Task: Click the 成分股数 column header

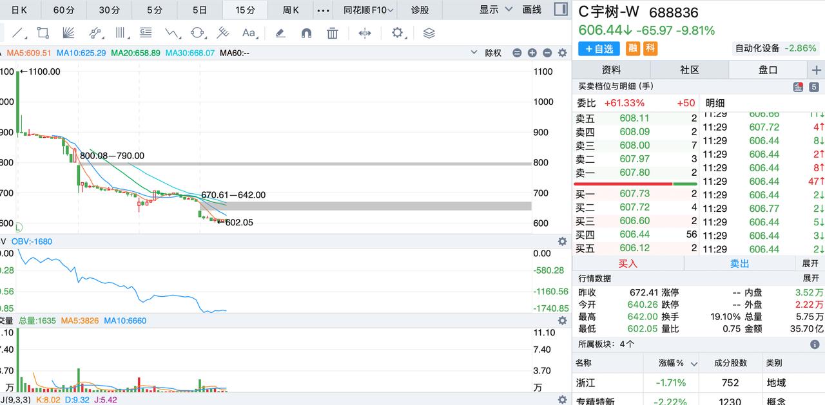Action: click(730, 363)
